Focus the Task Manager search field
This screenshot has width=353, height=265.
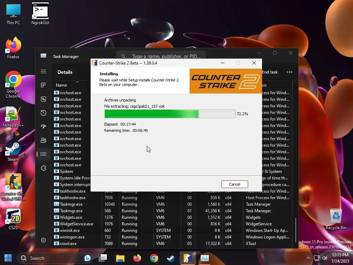click(161, 56)
